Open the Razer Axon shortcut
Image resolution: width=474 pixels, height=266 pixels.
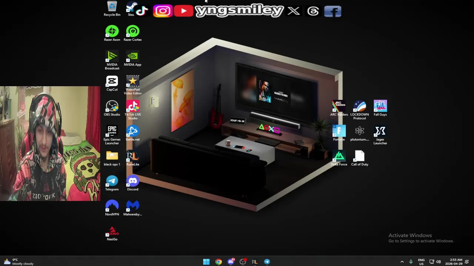[x=112, y=33]
